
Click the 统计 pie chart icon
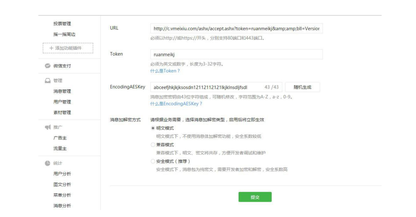click(47, 163)
